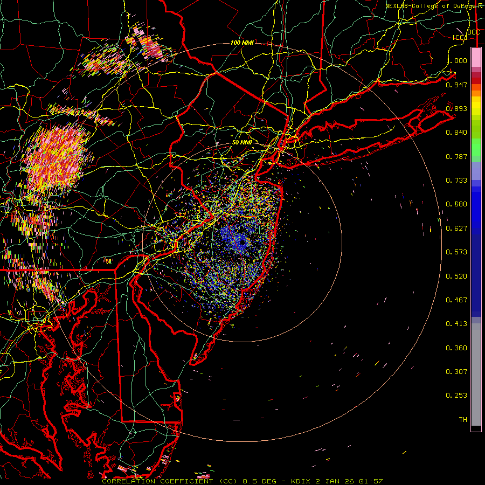The width and height of the screenshot is (485, 485).
Task: Click the 0.627 legend label
Action: pyautogui.click(x=456, y=228)
